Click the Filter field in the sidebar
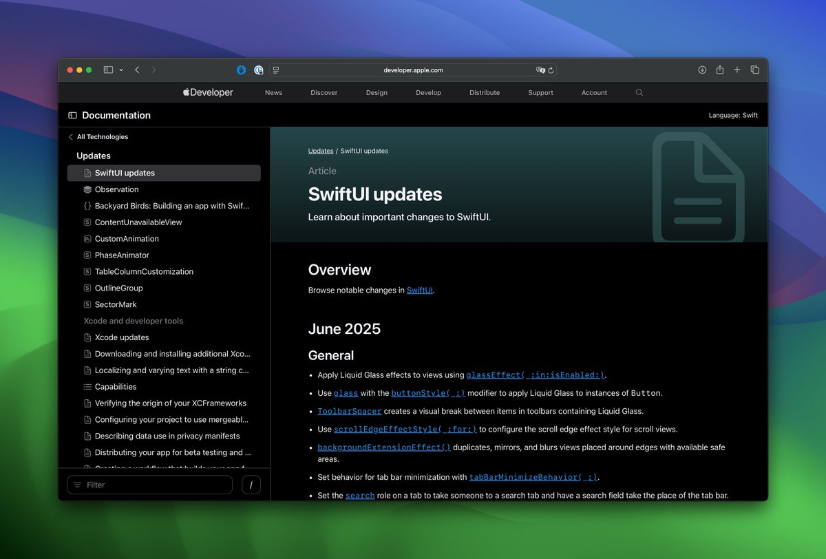This screenshot has height=559, width=826. (x=150, y=485)
